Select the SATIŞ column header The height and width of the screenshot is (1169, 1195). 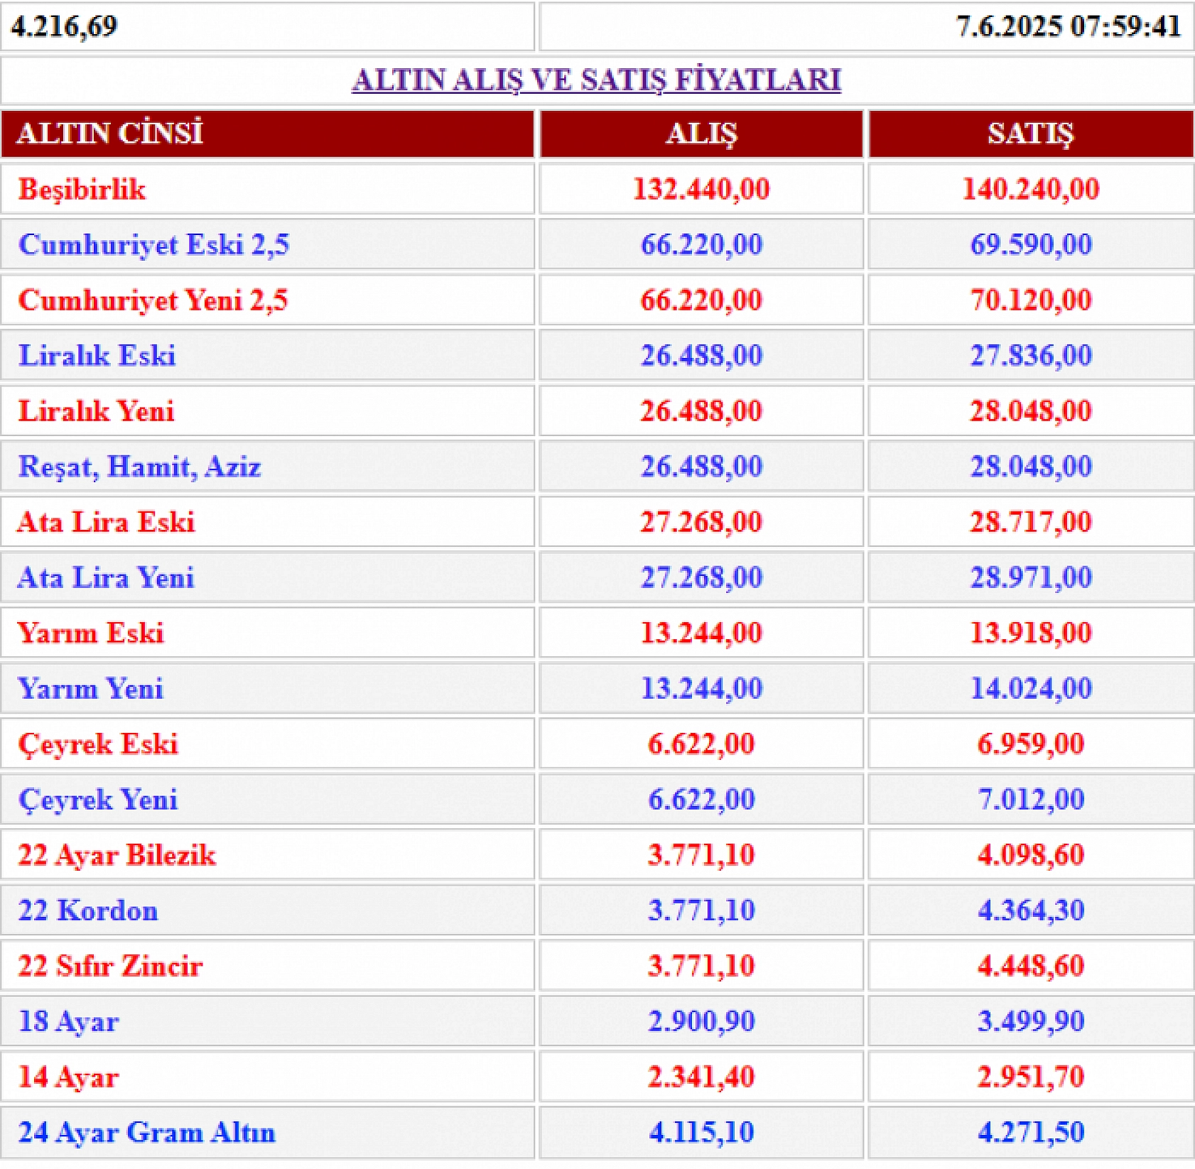pos(1029,134)
